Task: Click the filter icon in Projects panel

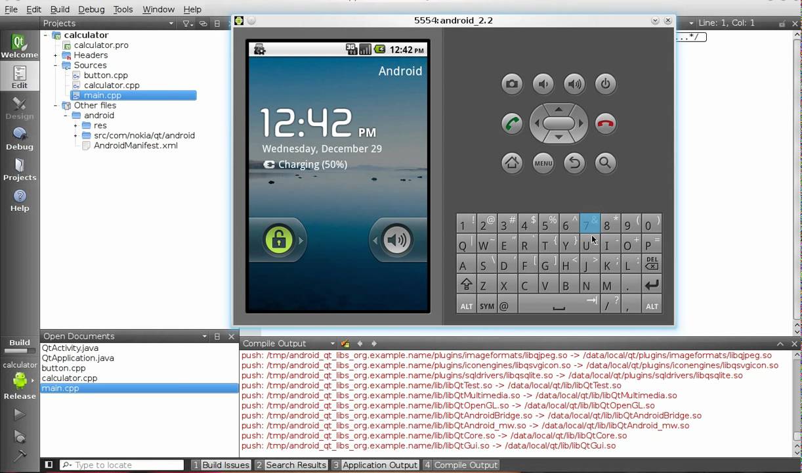Action: pos(186,23)
